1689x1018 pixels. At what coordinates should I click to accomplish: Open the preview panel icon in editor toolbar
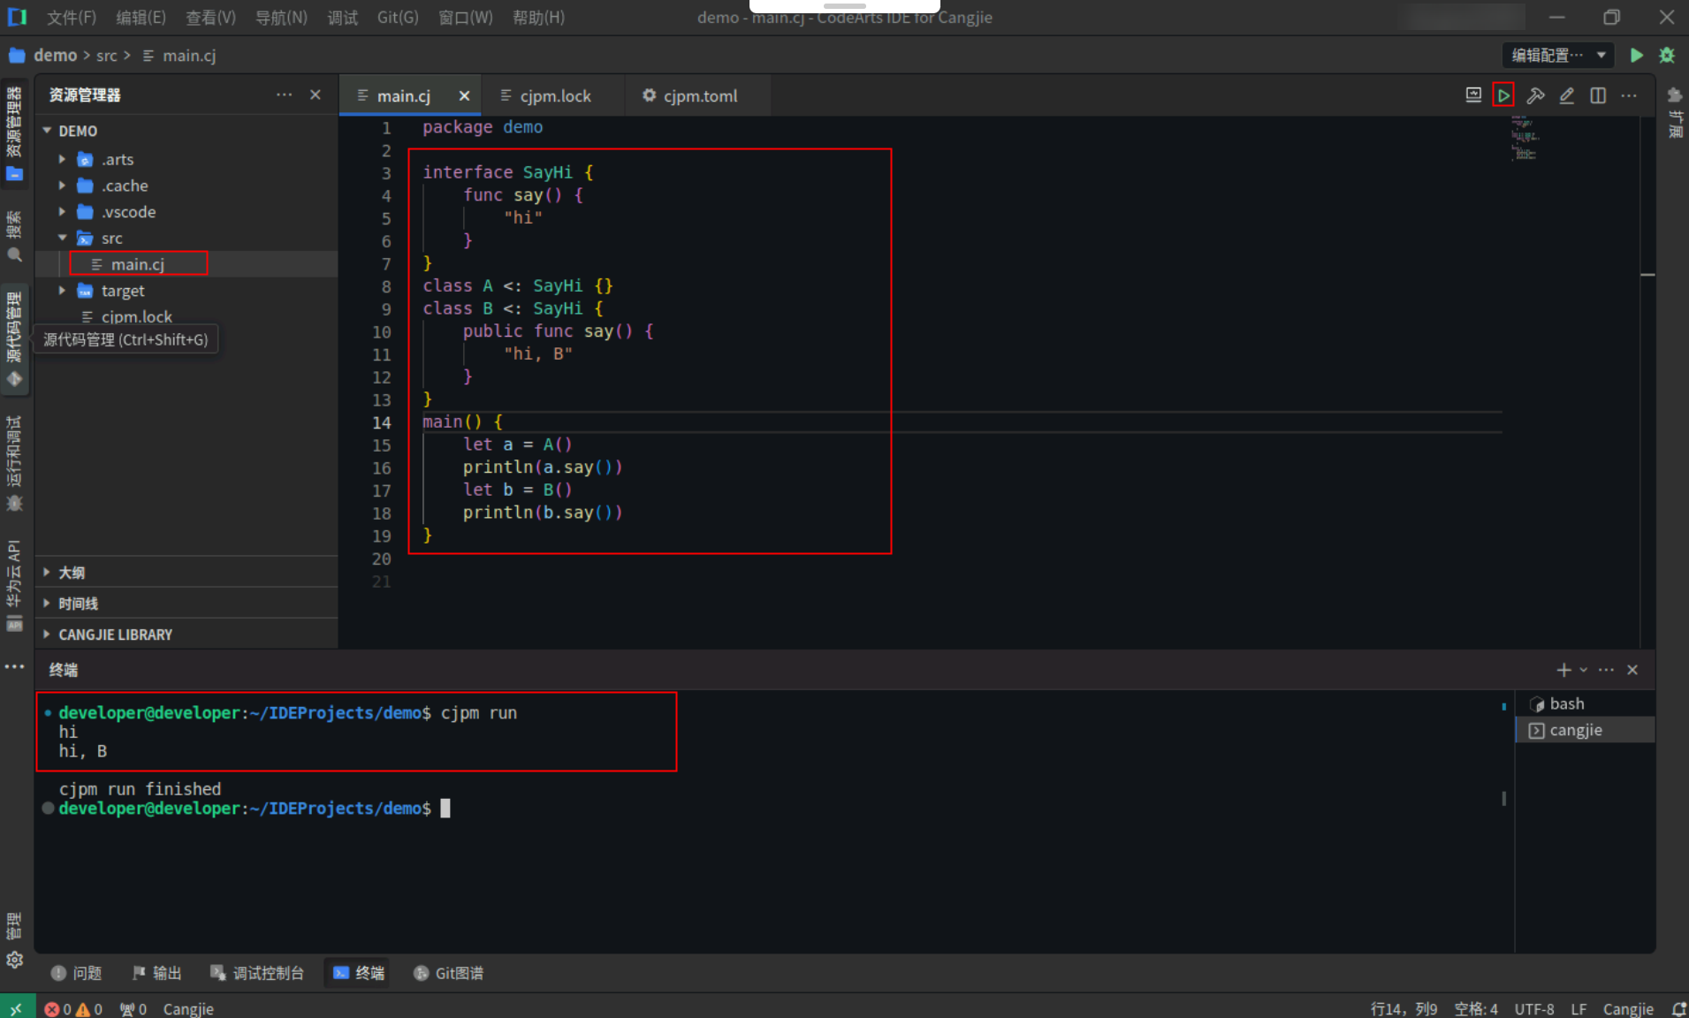click(1473, 95)
